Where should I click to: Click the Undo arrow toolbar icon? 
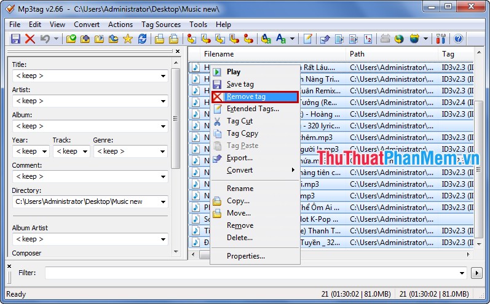click(45, 39)
